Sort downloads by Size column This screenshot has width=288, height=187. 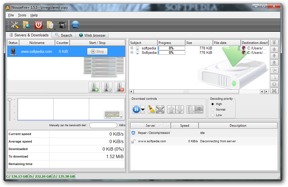click(x=199, y=43)
